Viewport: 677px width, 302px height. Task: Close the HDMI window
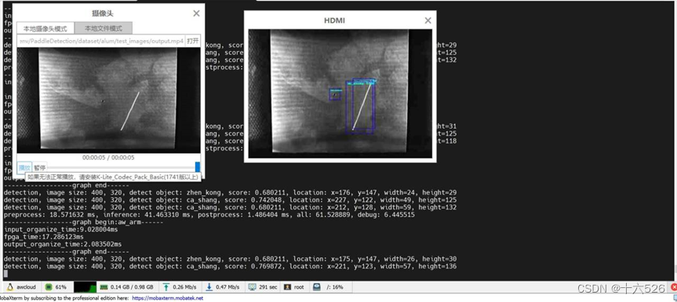coord(428,20)
